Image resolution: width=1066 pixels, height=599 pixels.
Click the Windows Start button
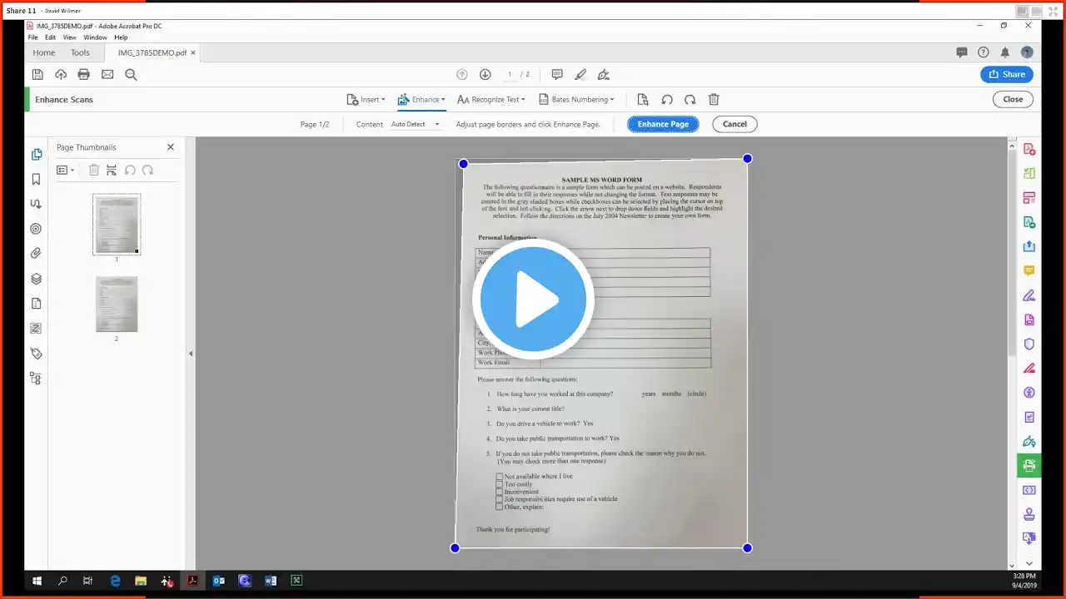(37, 581)
